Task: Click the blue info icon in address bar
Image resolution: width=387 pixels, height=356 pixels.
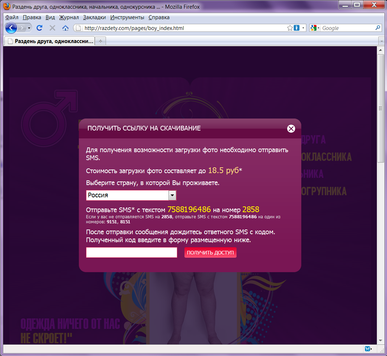Action: (297, 28)
